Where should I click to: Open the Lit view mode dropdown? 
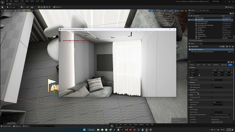16,11
